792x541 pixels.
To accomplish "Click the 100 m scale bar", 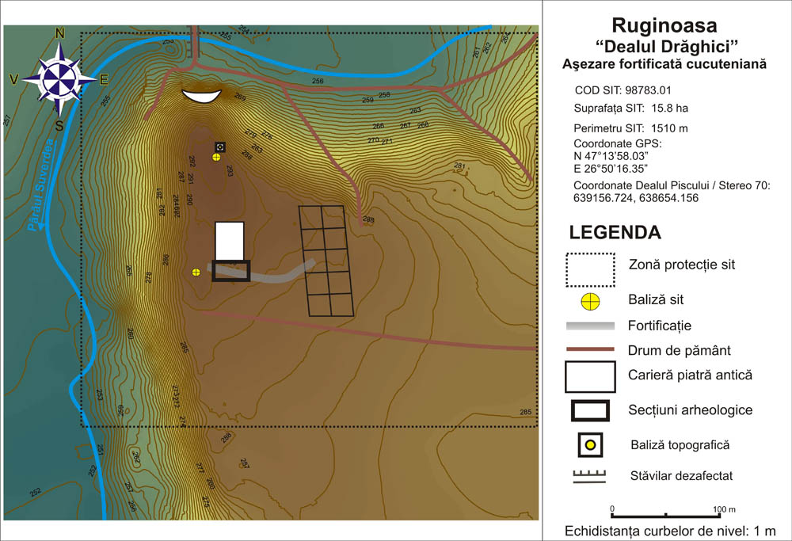I will pos(666,515).
